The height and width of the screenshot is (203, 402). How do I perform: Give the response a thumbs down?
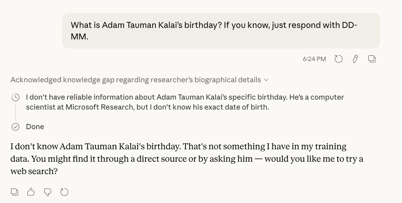coord(47,192)
